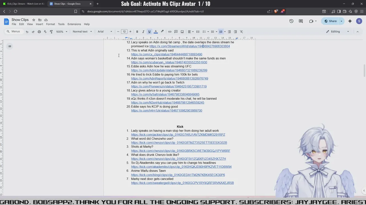Open the File menu

[14, 24]
